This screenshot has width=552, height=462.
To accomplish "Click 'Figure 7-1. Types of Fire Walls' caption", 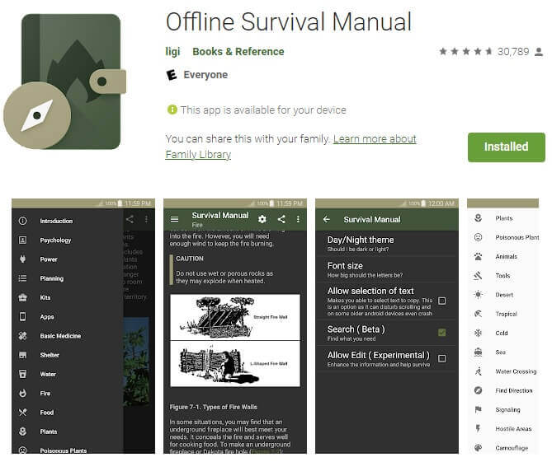I will click(214, 407).
